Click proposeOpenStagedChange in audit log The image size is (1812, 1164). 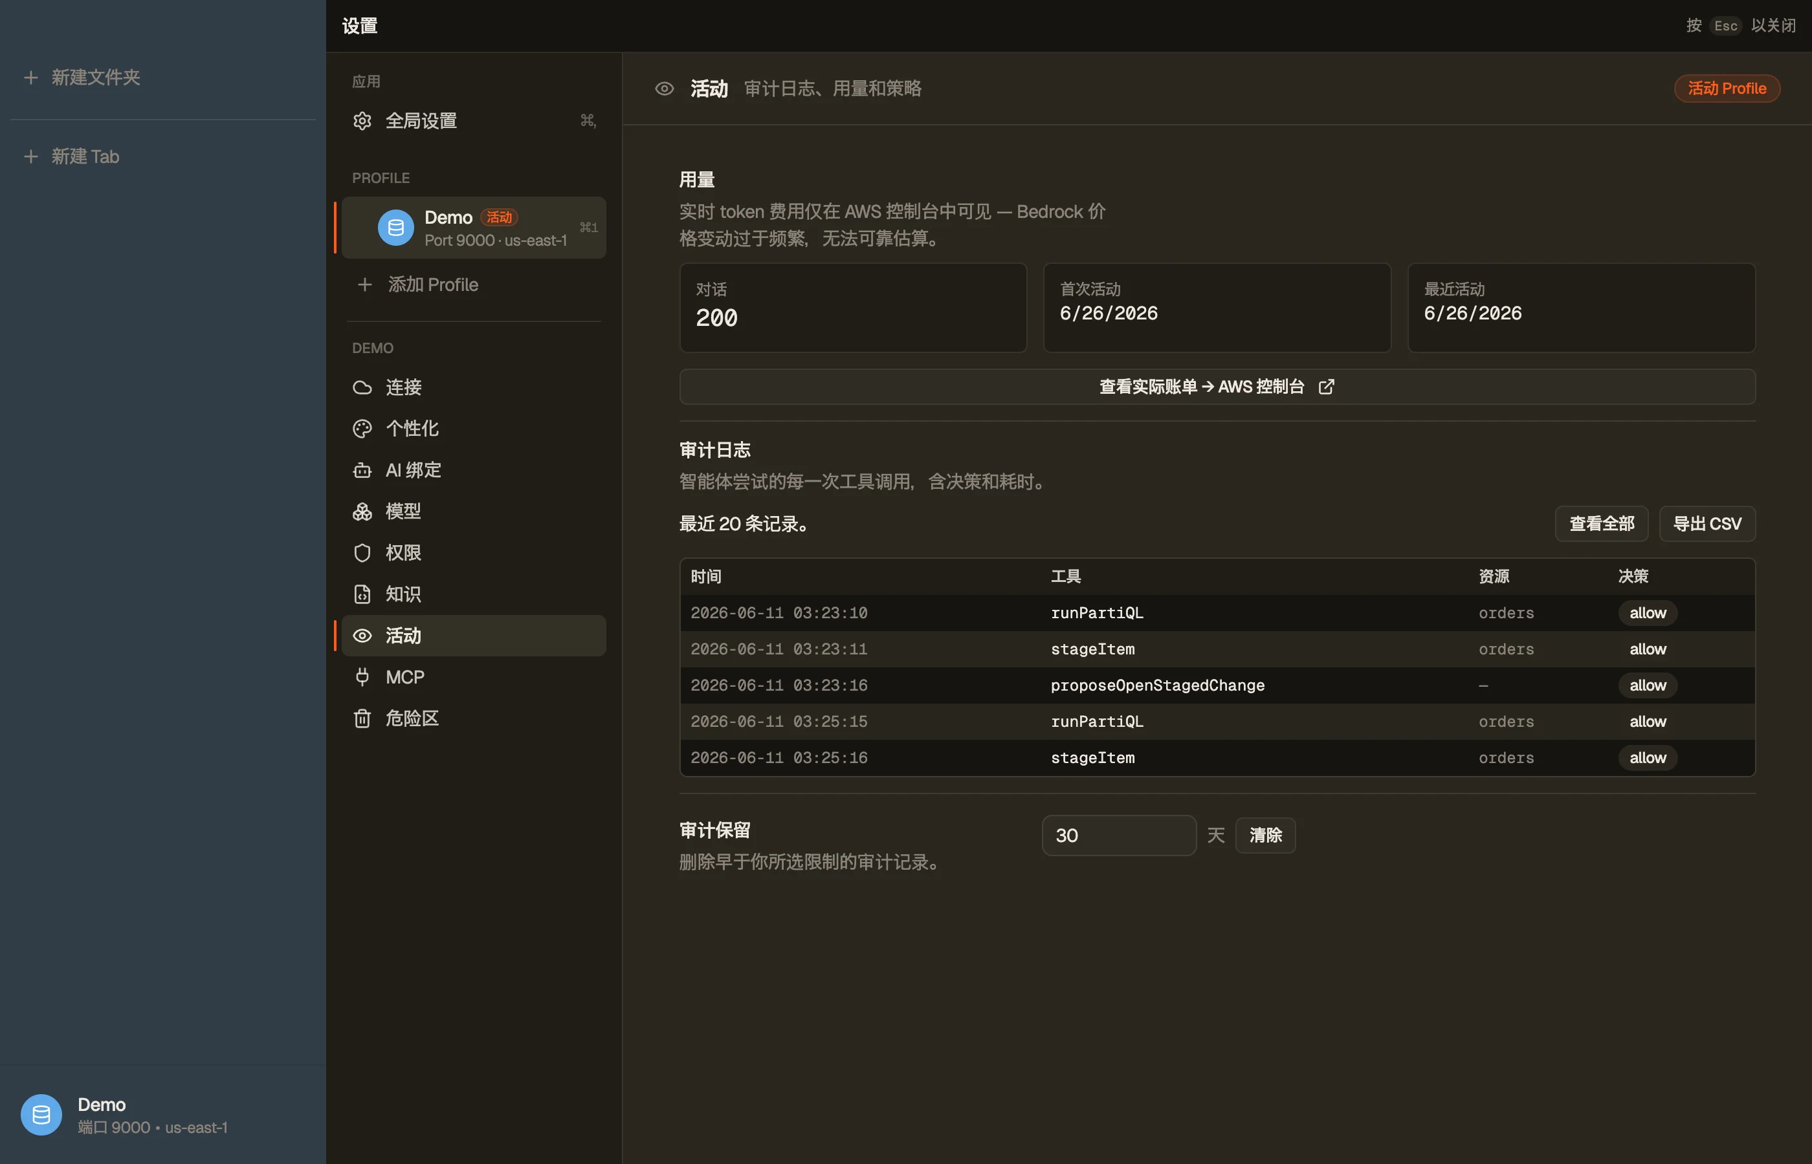point(1157,685)
